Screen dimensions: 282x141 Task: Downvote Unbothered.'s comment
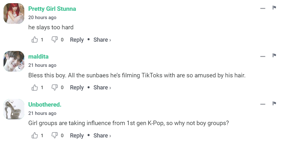(55, 136)
